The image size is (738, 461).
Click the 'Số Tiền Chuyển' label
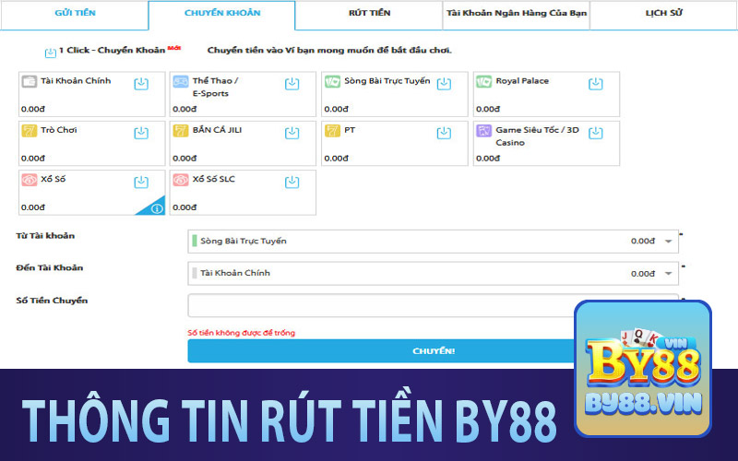coord(52,301)
